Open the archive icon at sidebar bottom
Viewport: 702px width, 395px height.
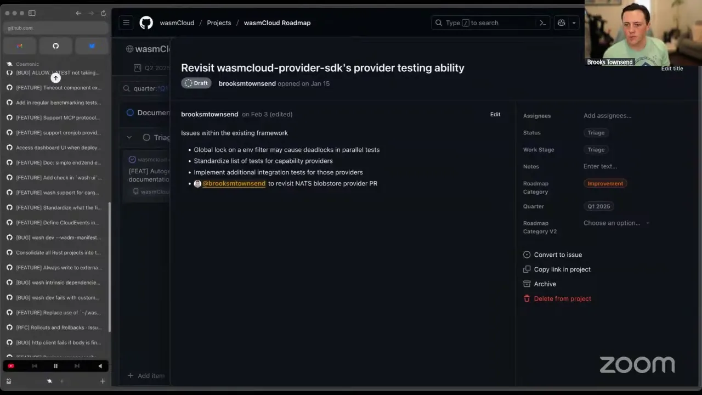8,381
